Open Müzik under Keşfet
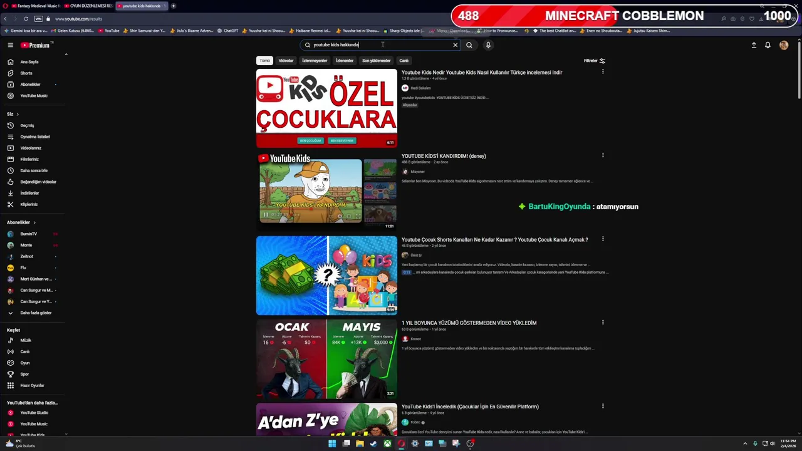 click(26, 340)
